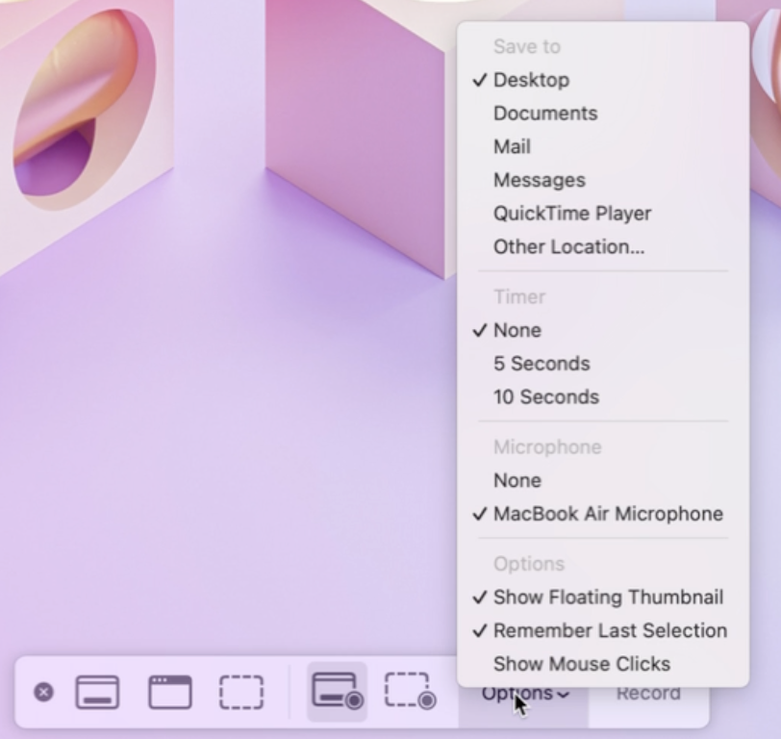781x739 pixels.
Task: Select Capture Selected Window icon
Action: tap(169, 692)
